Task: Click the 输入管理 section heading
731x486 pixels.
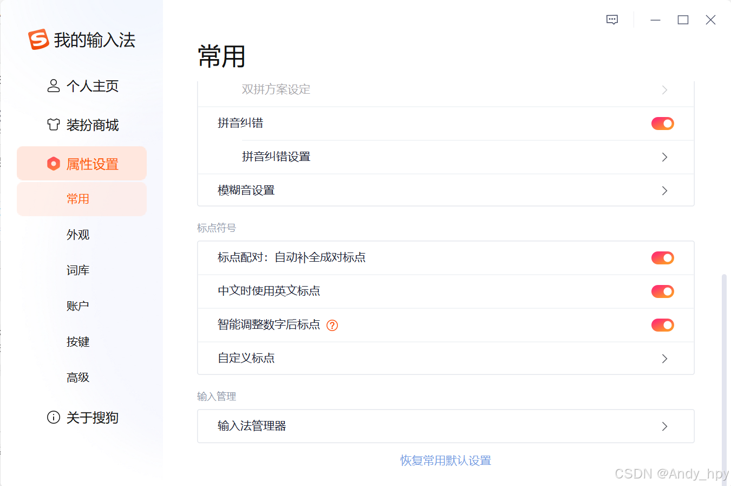Action: pyautogui.click(x=217, y=397)
